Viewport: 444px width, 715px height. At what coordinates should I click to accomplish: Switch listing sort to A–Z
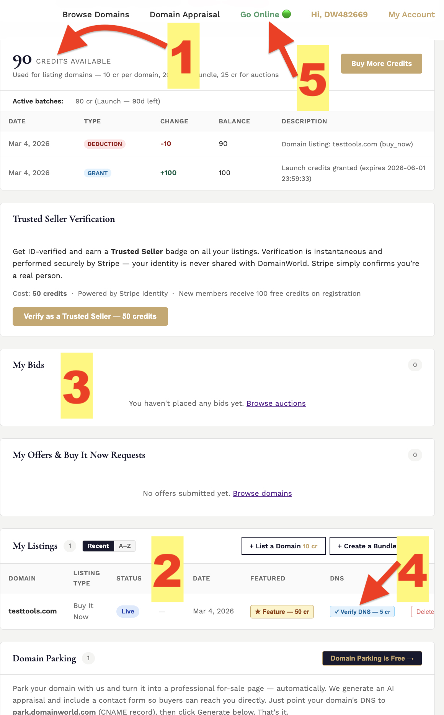point(126,546)
